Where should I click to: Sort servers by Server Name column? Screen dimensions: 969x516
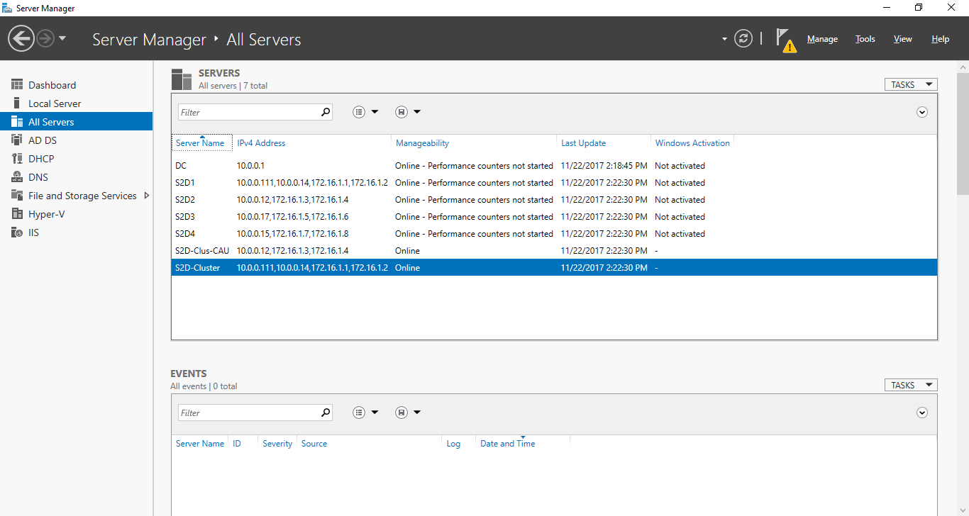[x=201, y=142]
